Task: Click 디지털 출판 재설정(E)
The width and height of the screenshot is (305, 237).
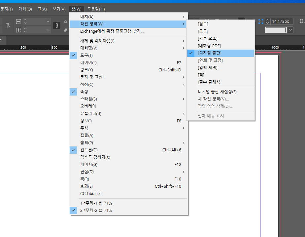Action: tap(220, 92)
